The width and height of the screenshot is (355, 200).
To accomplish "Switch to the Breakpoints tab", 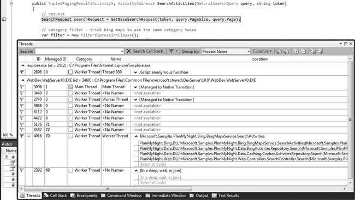I will 84,196.
